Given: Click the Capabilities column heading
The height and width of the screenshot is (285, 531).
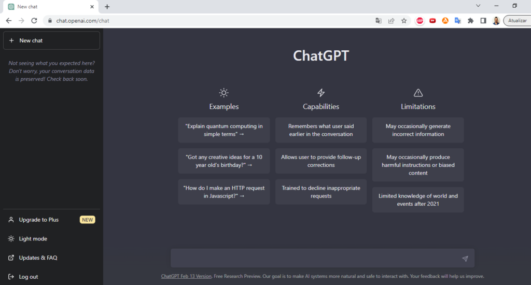Looking at the screenshot, I should [321, 107].
